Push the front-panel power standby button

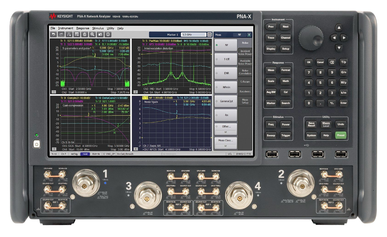[37, 144]
